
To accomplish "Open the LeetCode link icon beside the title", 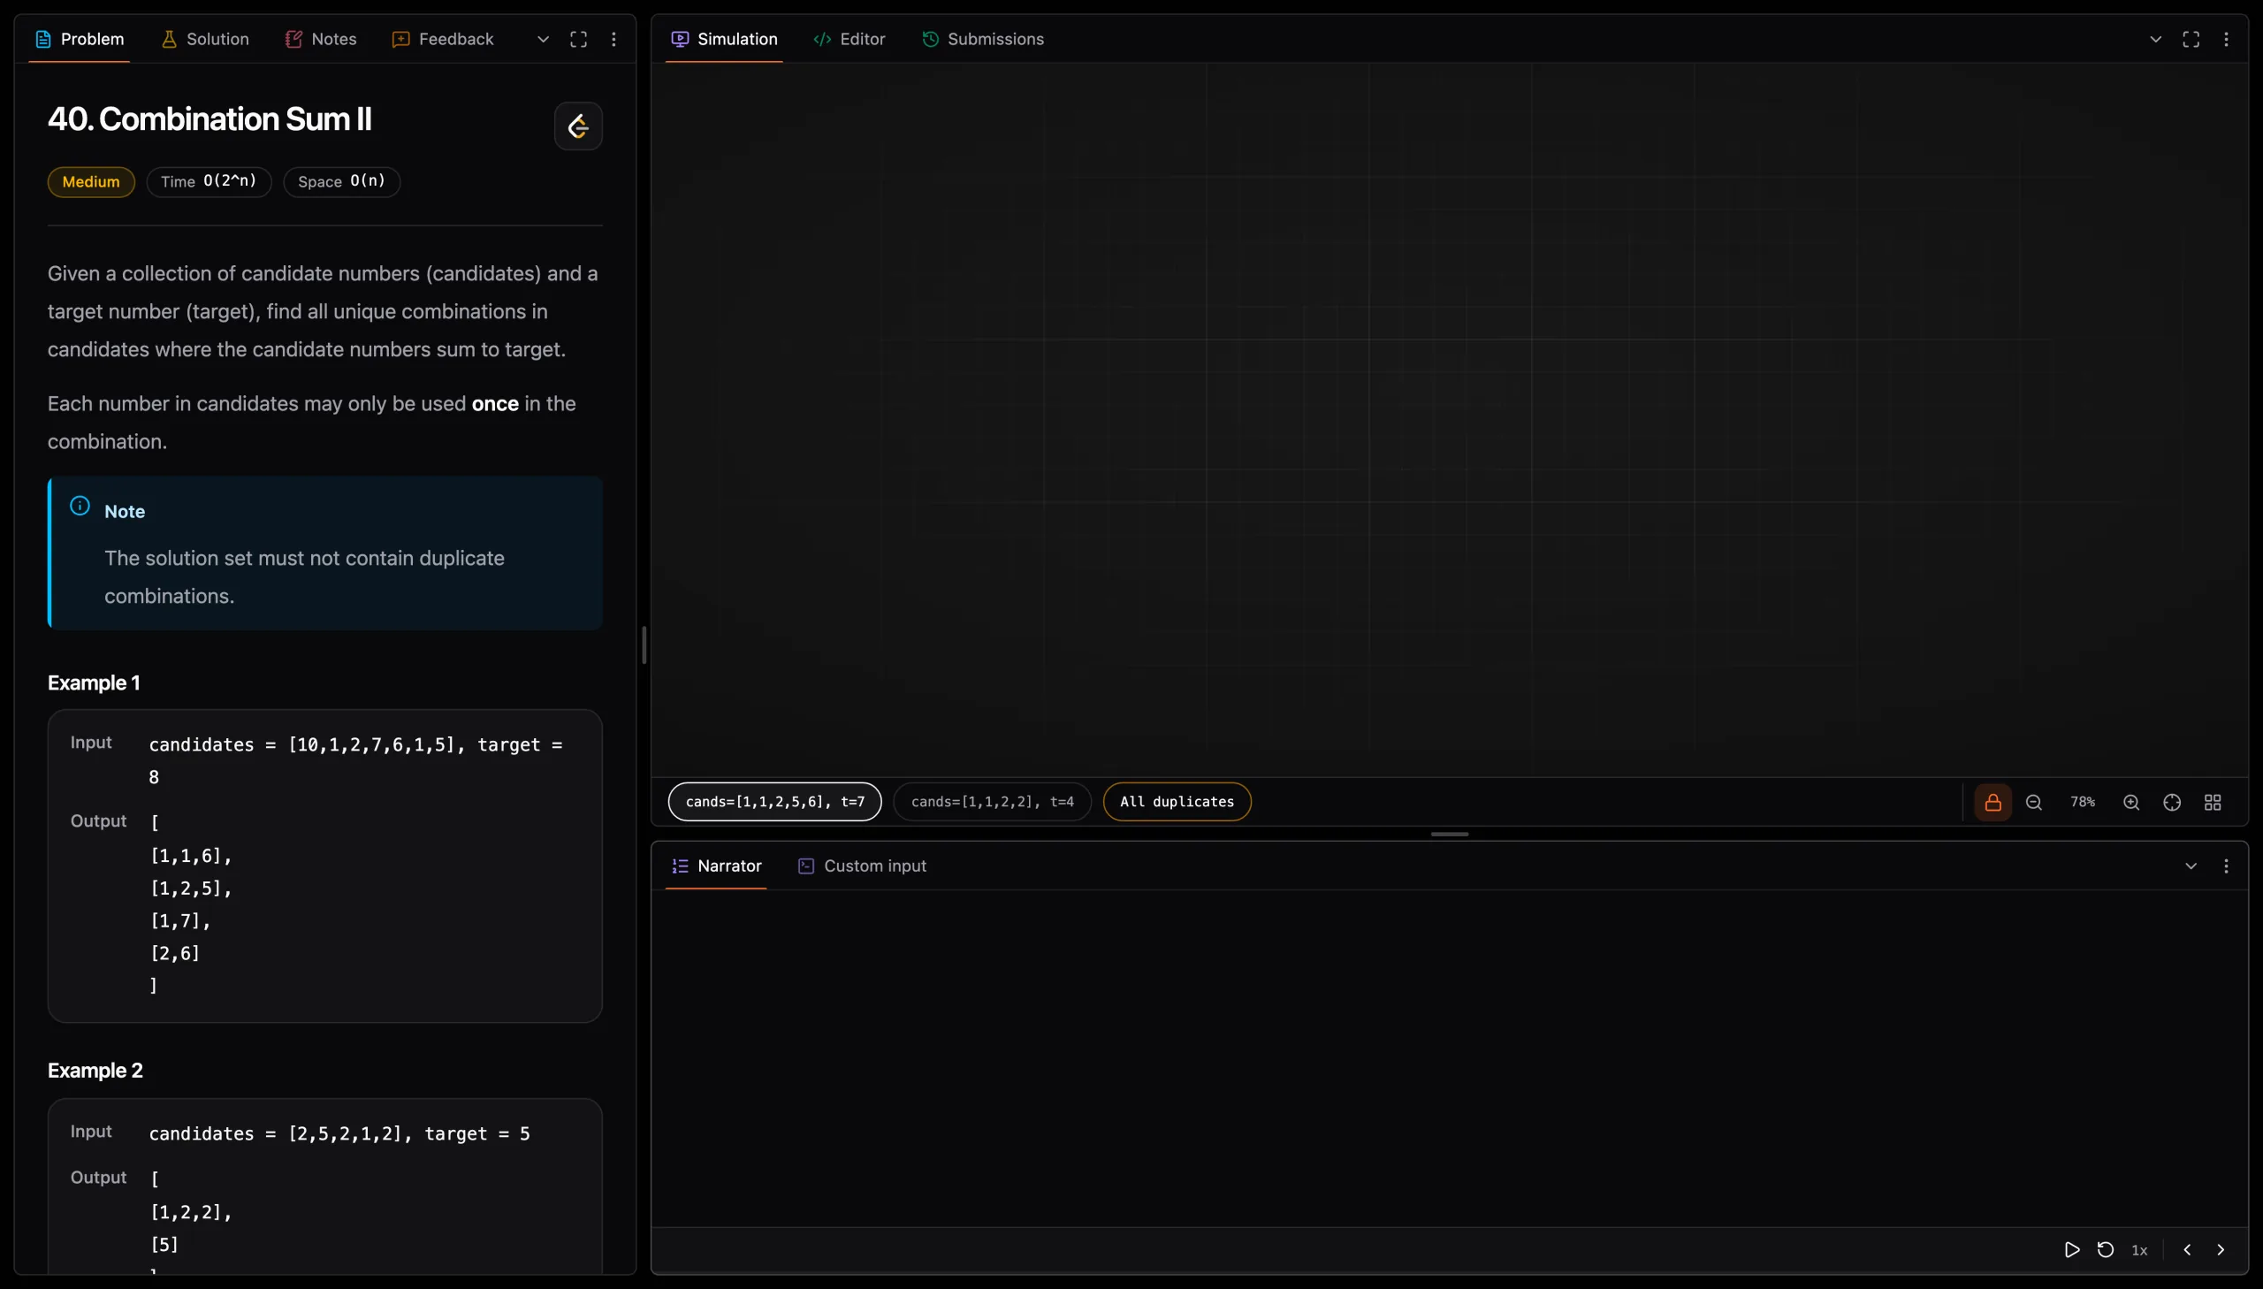I will pos(578,126).
